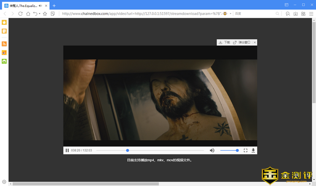Expand the undo-close history dropdown arrow
This screenshot has height=186, width=316.
pyautogui.click(x=40, y=13)
